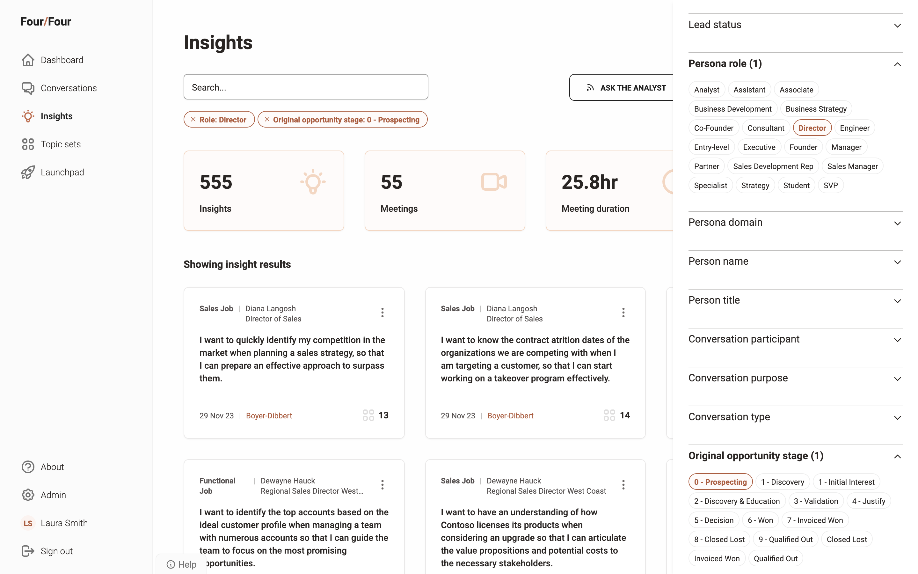Image resolution: width=918 pixels, height=574 pixels.
Task: Click the Topic sets grid icon
Action: pos(28,144)
